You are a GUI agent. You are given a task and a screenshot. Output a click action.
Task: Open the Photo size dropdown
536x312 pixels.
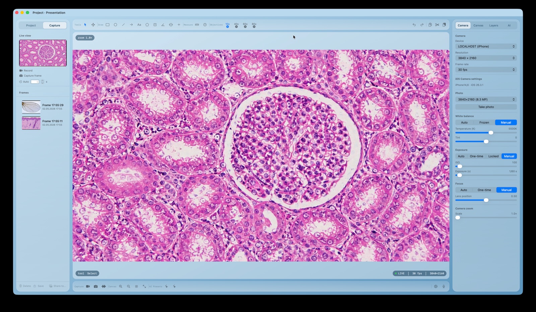point(486,99)
